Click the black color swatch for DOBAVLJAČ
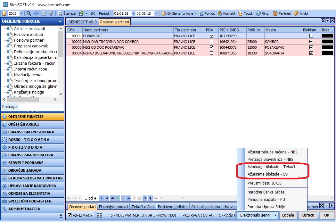 coord(327,36)
